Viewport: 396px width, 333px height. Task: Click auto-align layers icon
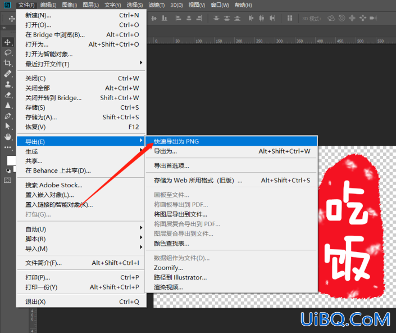[290, 18]
